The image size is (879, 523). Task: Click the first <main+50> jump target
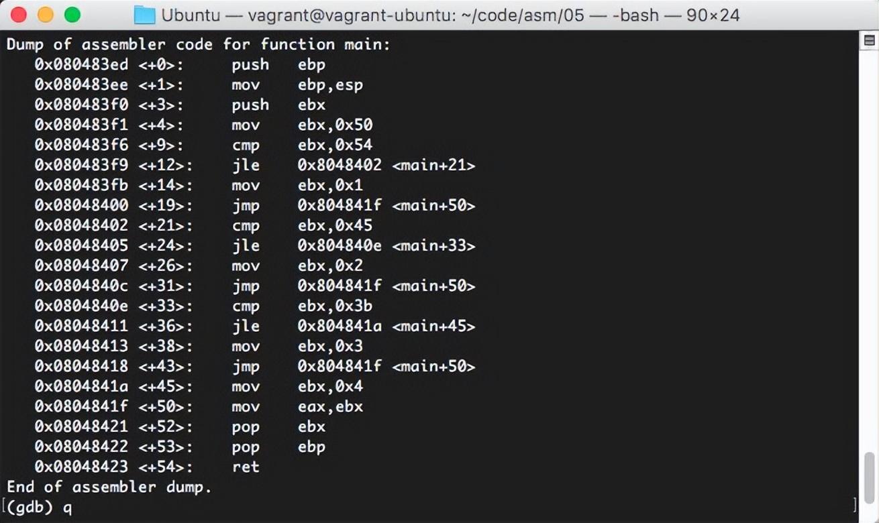point(433,206)
